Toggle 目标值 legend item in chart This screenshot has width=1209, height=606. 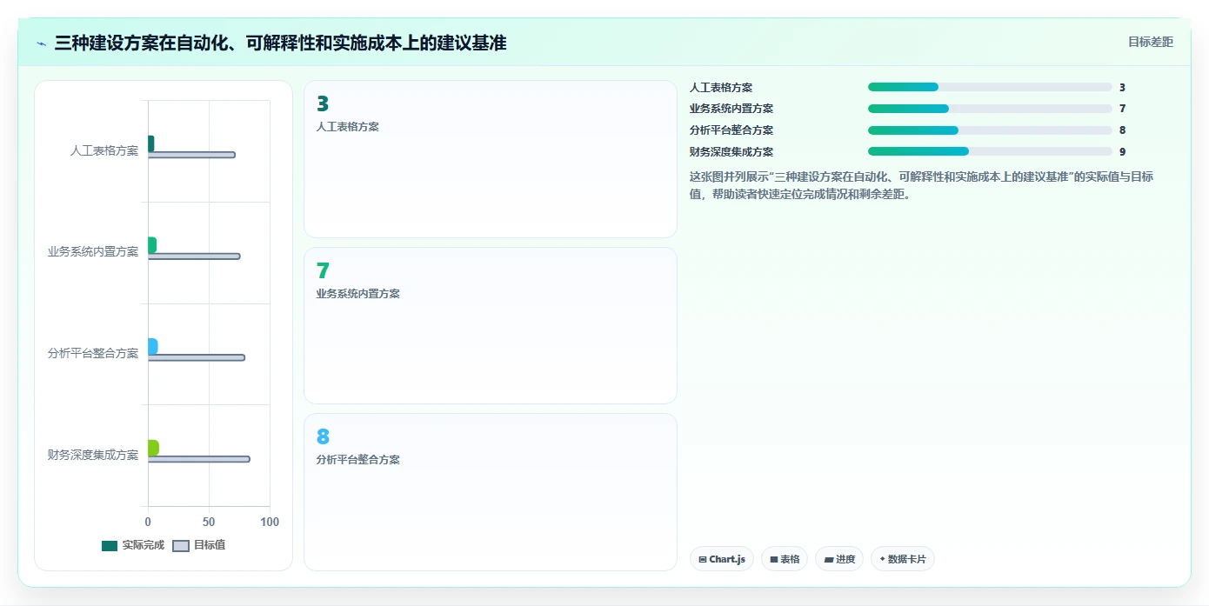pyautogui.click(x=199, y=545)
